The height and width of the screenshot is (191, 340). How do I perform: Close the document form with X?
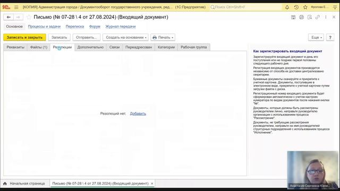(334, 17)
